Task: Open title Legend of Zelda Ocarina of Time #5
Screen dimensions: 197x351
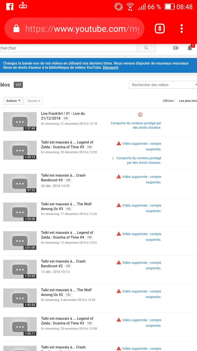Action: [67, 144]
